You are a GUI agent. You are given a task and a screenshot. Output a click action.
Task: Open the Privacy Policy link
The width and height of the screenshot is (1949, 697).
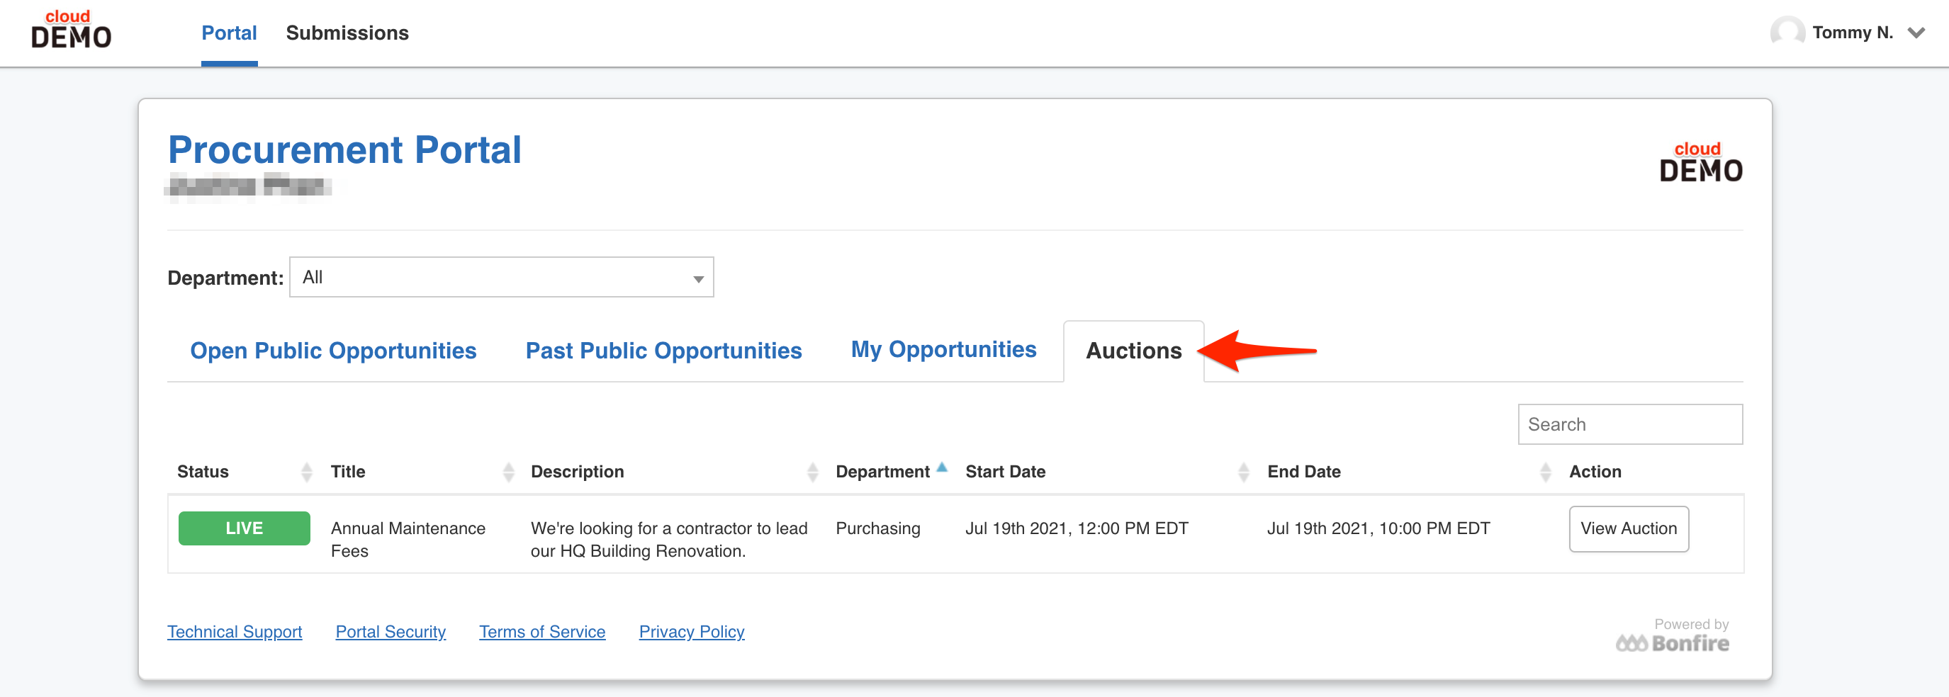tap(692, 632)
